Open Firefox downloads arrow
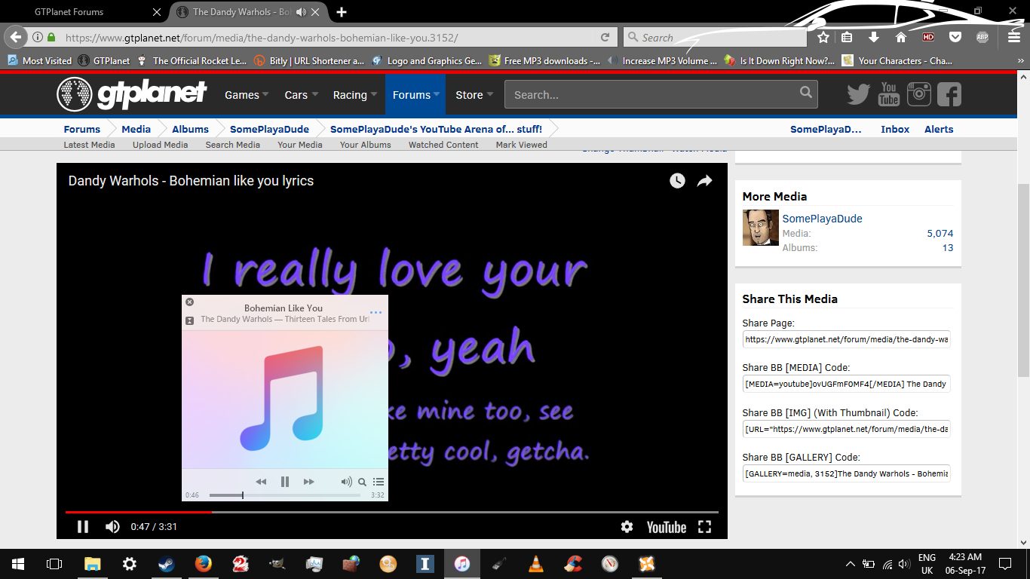Screen dimensions: 1030x579 [873, 37]
